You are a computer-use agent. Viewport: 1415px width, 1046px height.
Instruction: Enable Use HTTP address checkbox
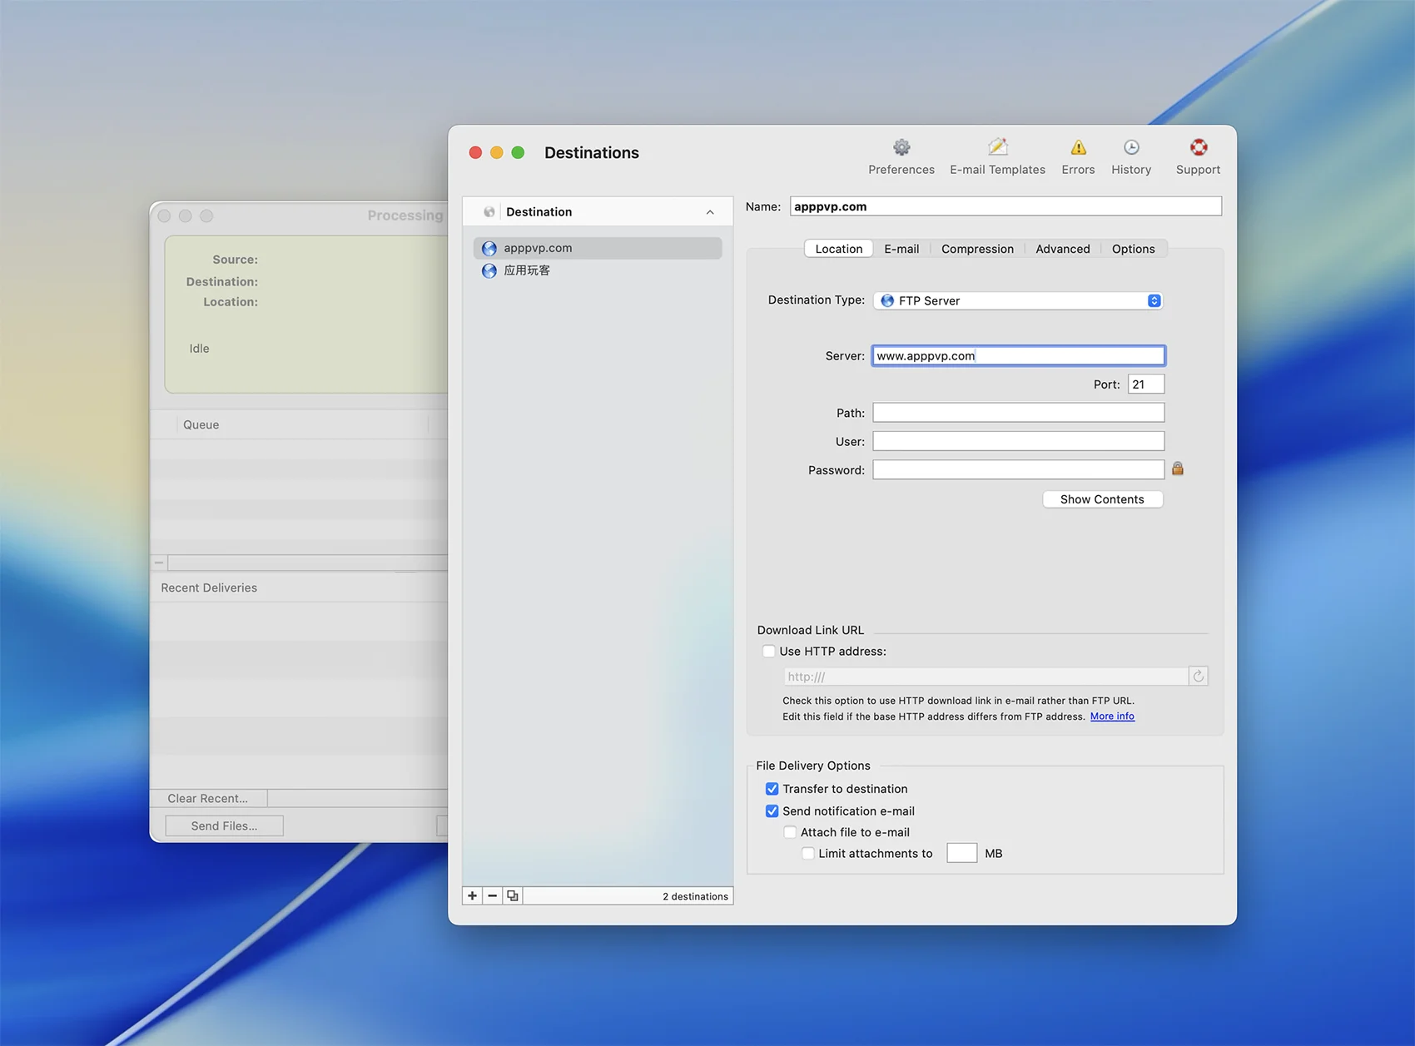[x=769, y=652]
